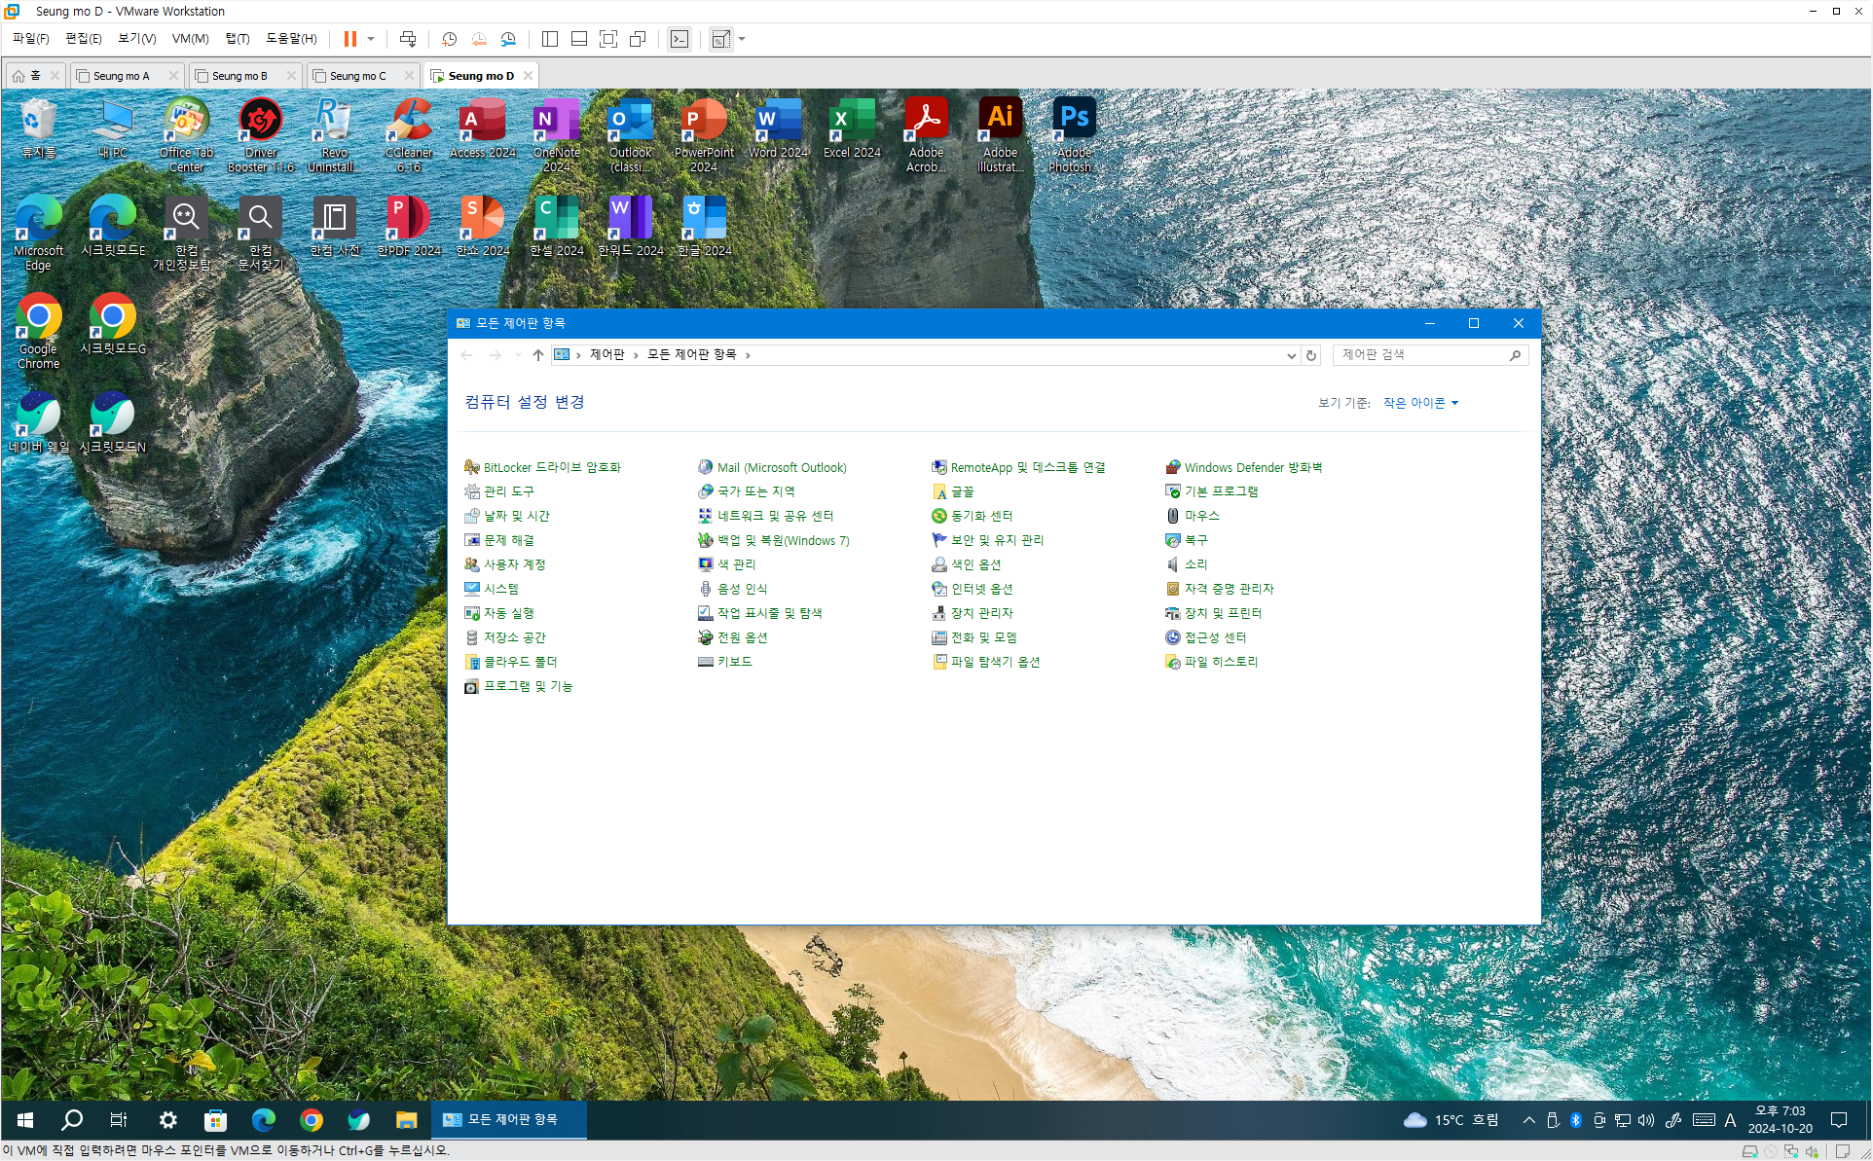Click the Microsoft Store taskbar icon

point(215,1120)
